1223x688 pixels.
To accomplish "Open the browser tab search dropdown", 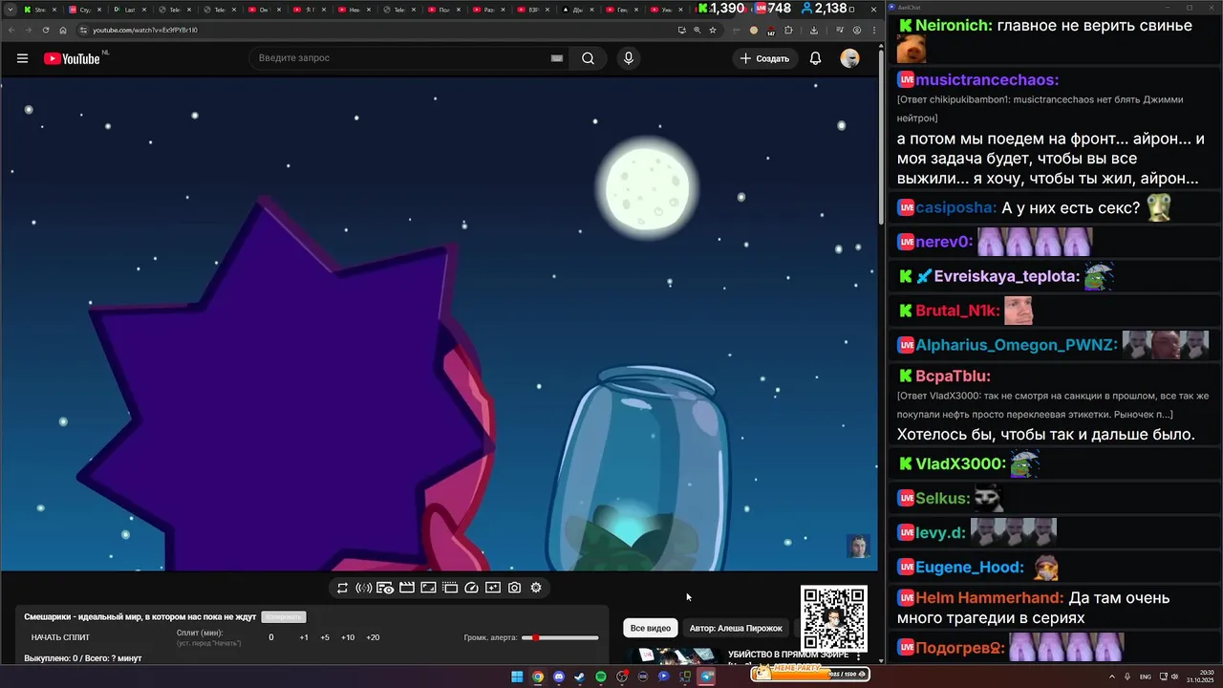I will coord(10,10).
